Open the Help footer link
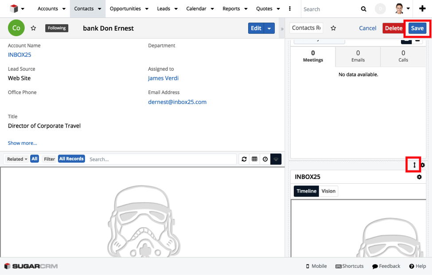Viewport: 432px width, 275px height. 418,266
